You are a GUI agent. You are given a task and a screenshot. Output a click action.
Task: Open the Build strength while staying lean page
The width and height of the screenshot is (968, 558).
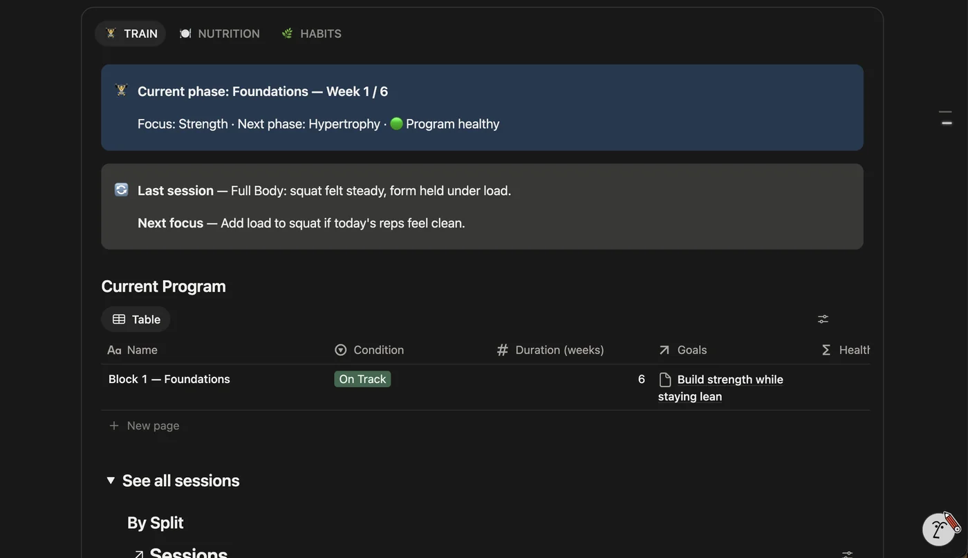pyautogui.click(x=721, y=388)
